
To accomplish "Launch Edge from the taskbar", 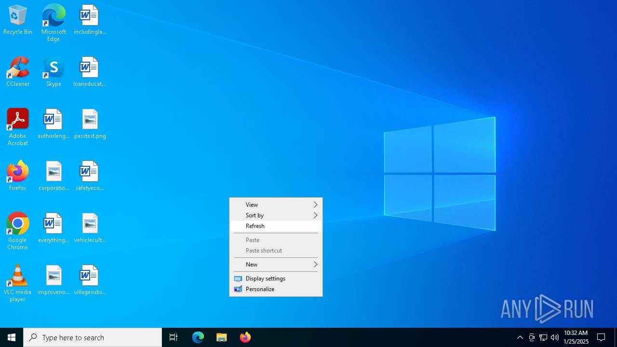I will click(198, 337).
